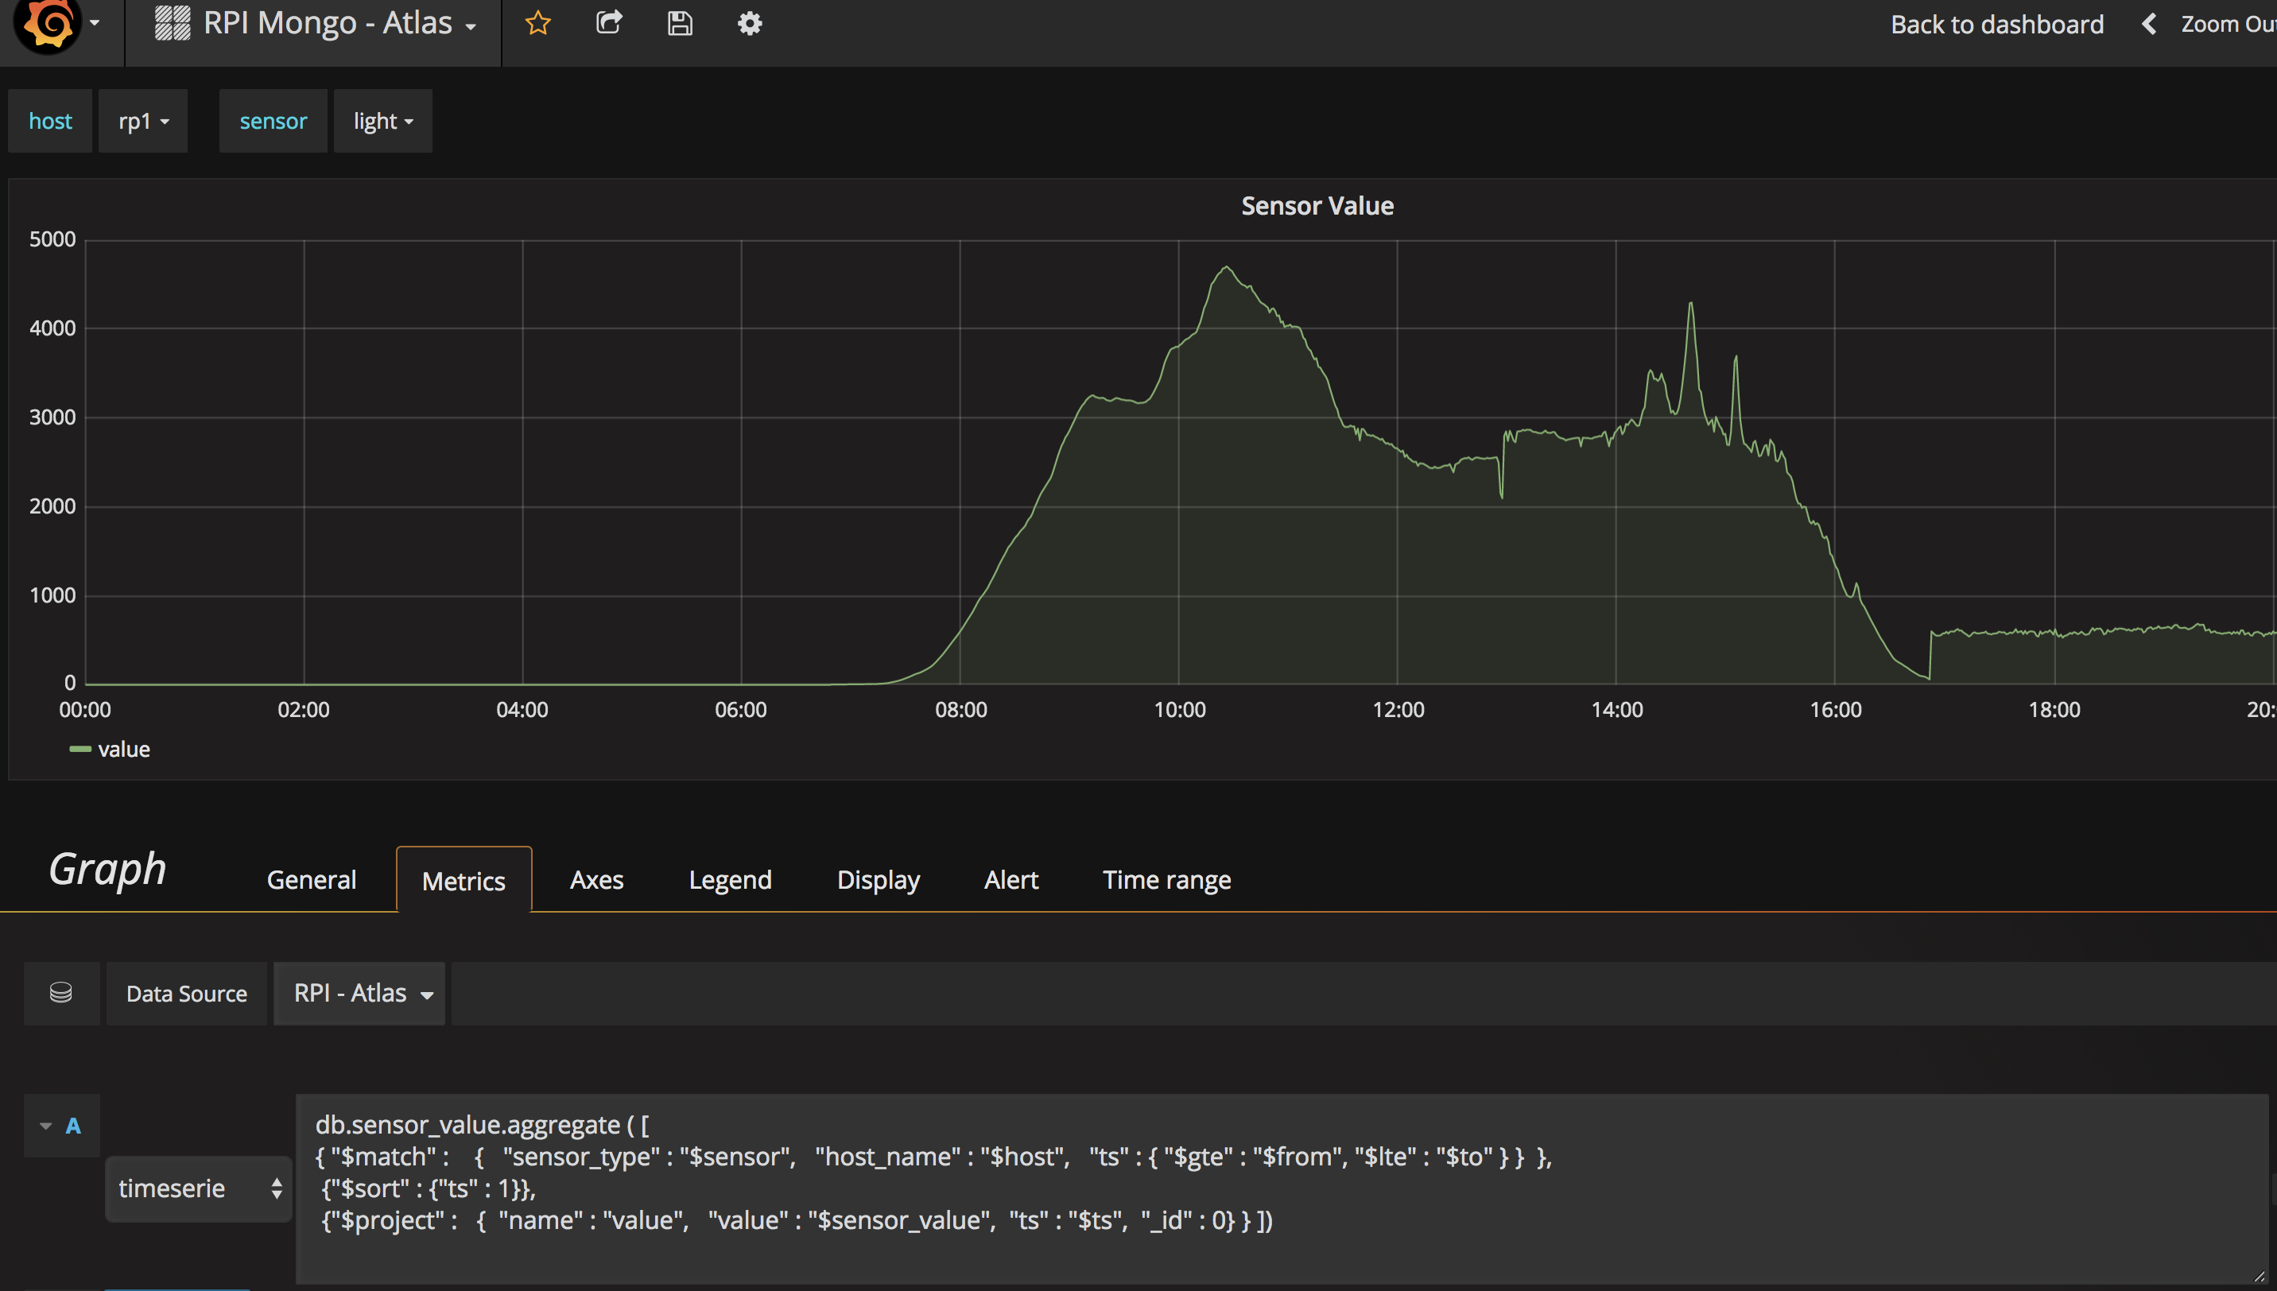
Task: Select the Alert tab in Graph editor
Action: (x=1012, y=878)
